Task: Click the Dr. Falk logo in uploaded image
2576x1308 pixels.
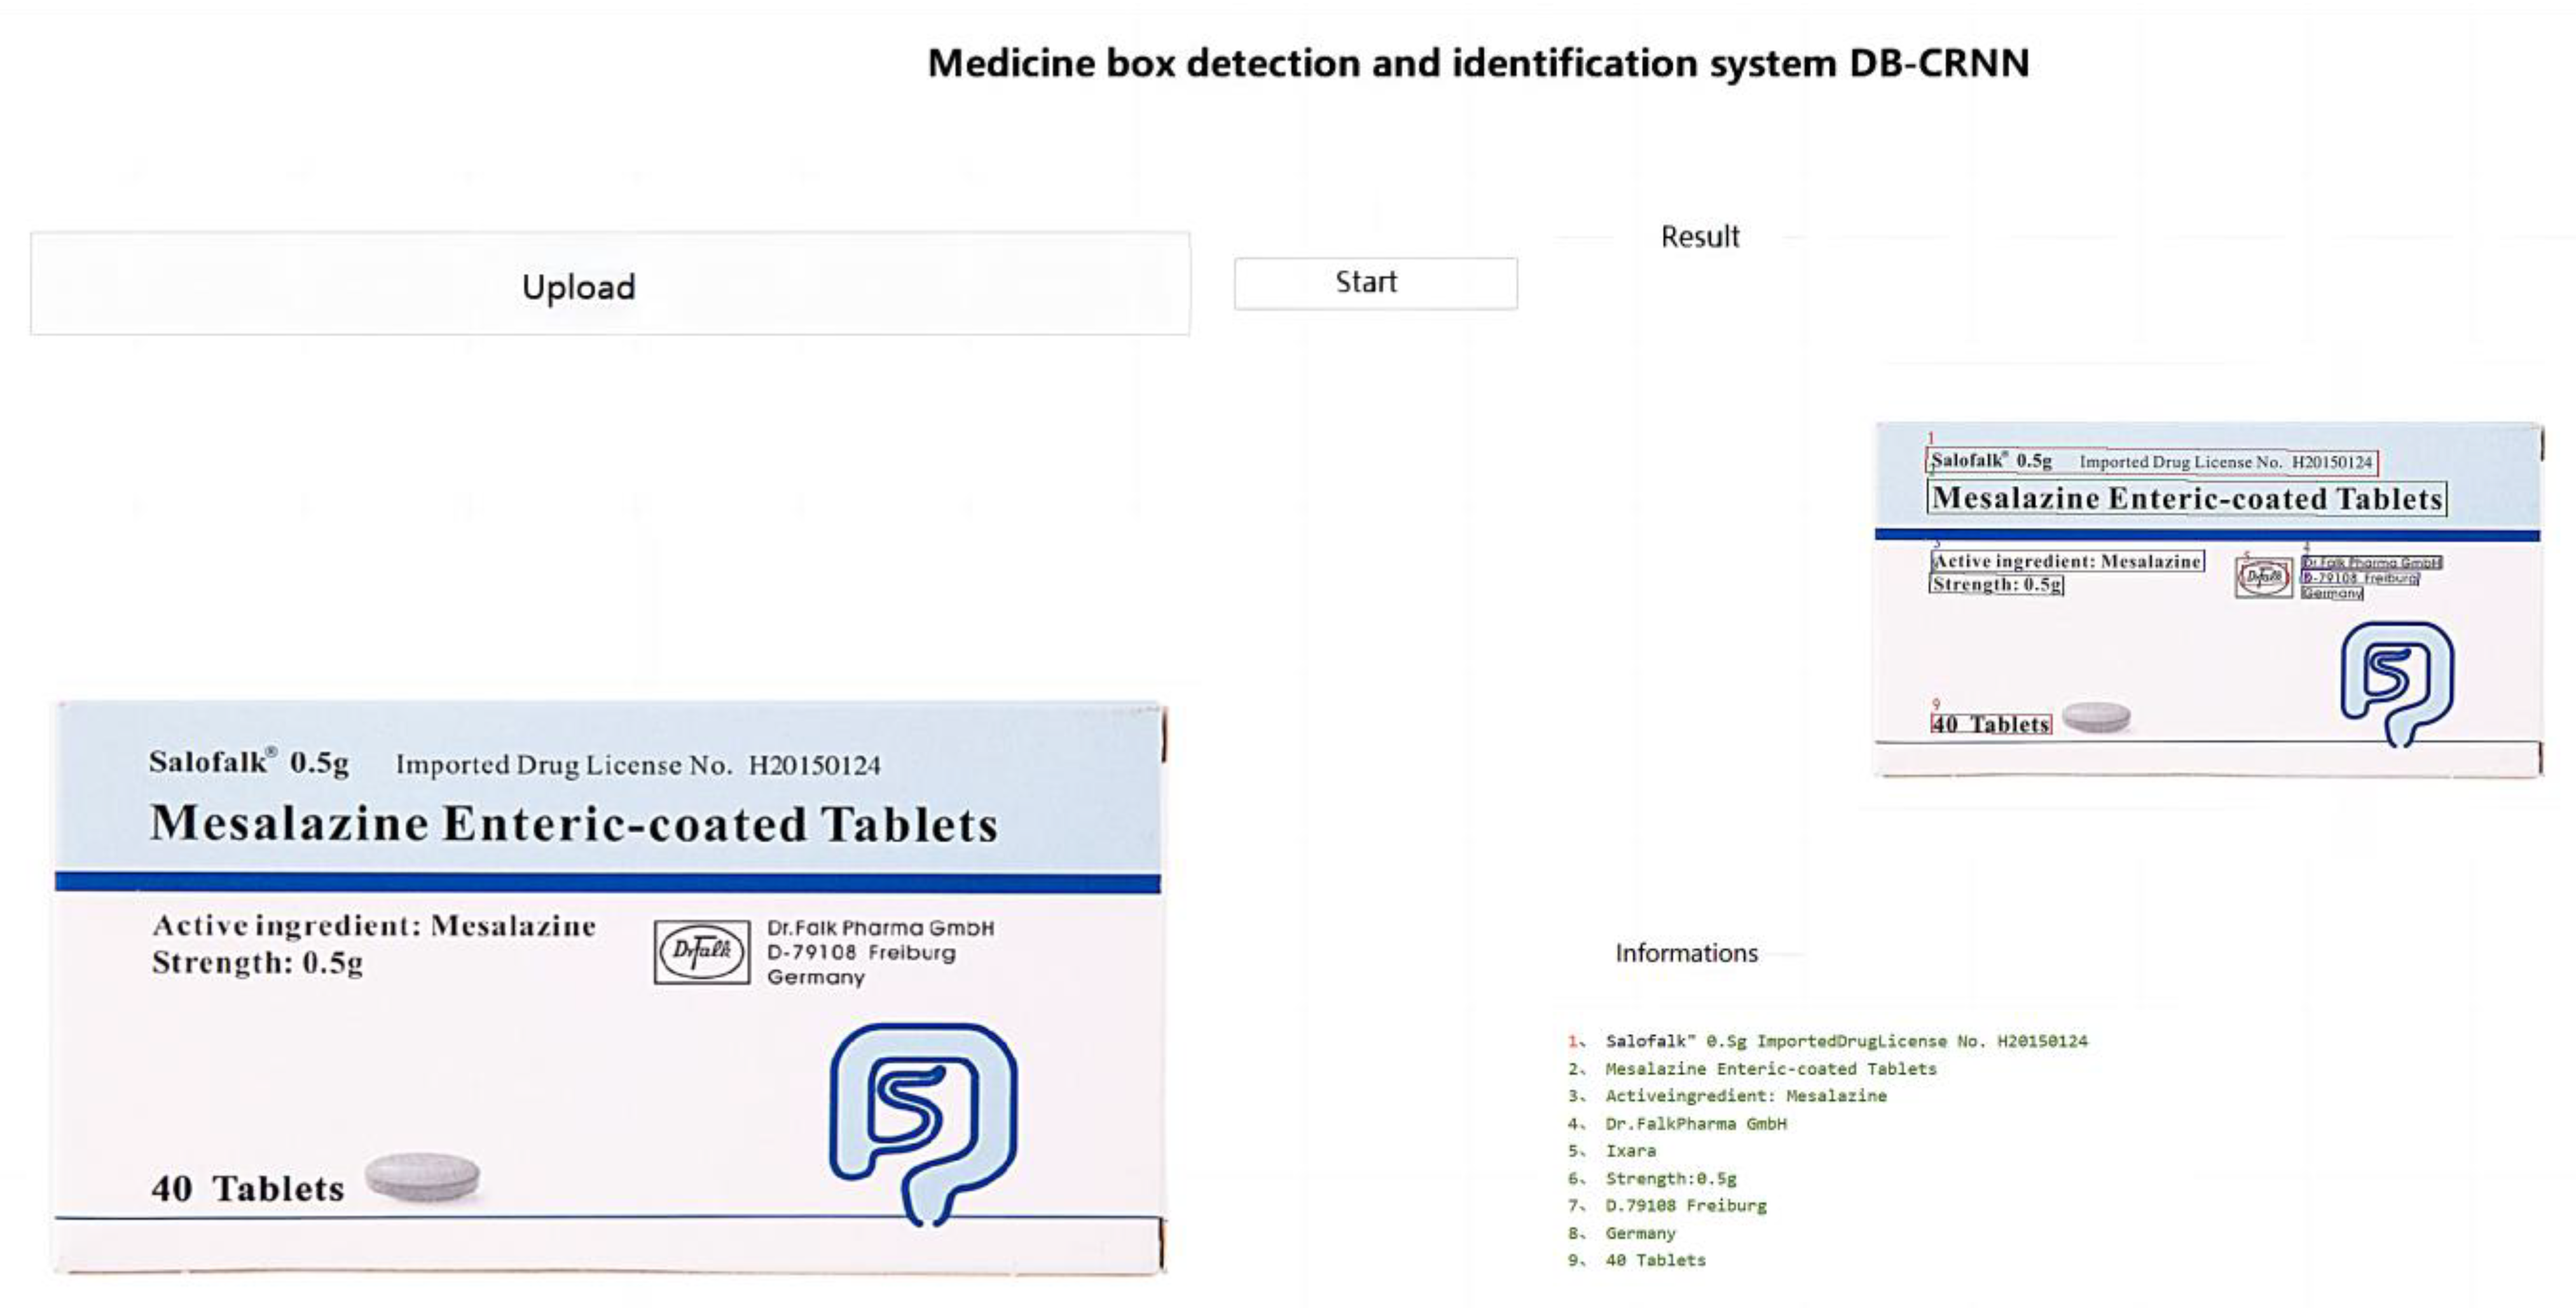Action: 702,952
